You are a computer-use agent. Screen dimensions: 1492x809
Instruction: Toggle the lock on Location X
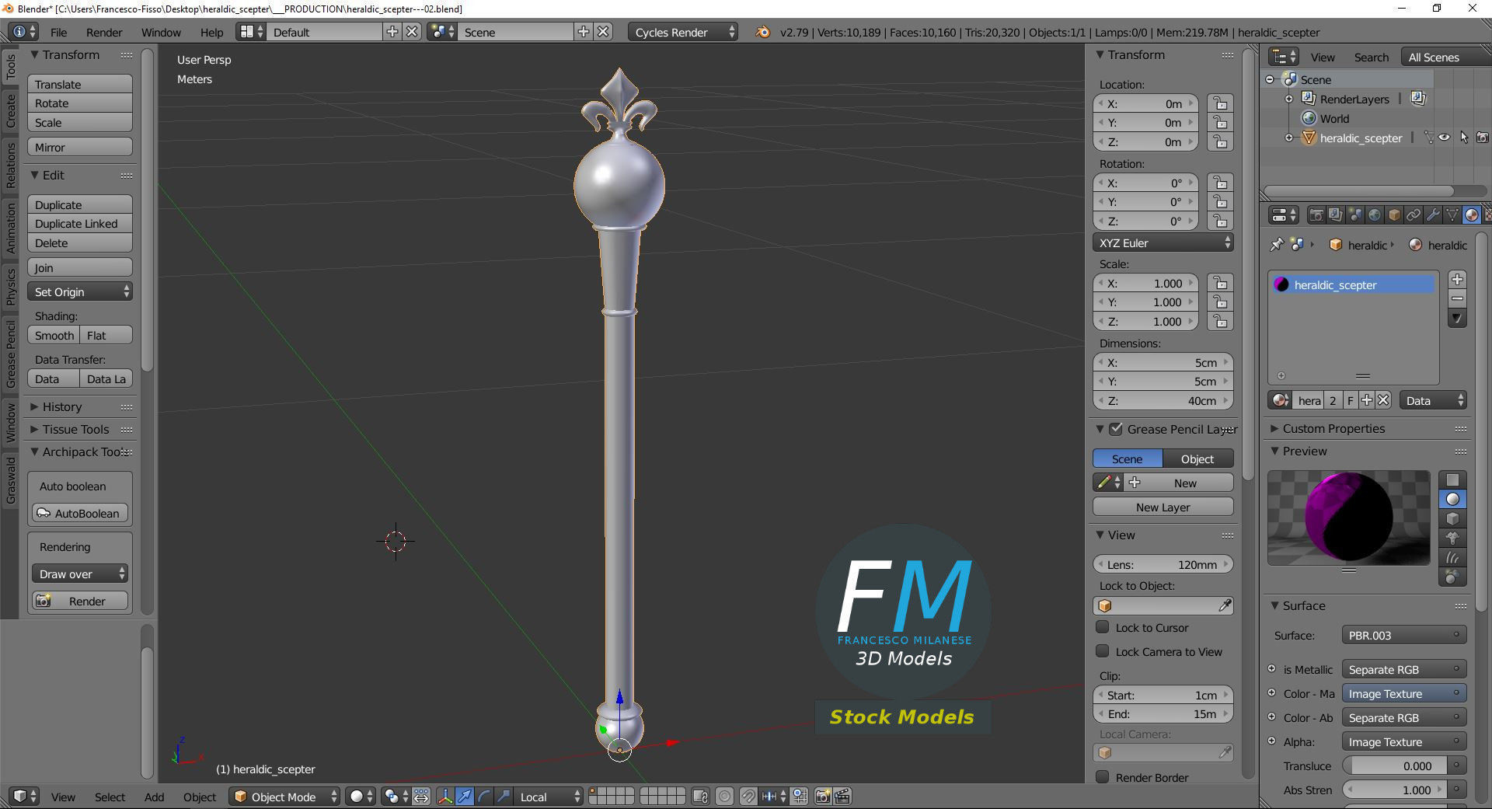[1221, 103]
